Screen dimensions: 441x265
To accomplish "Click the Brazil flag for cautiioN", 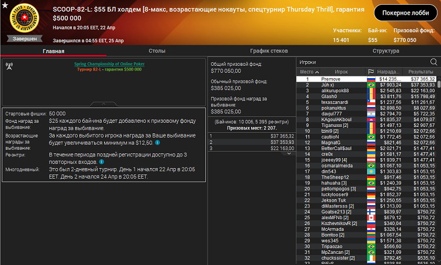I will click(x=371, y=137).
